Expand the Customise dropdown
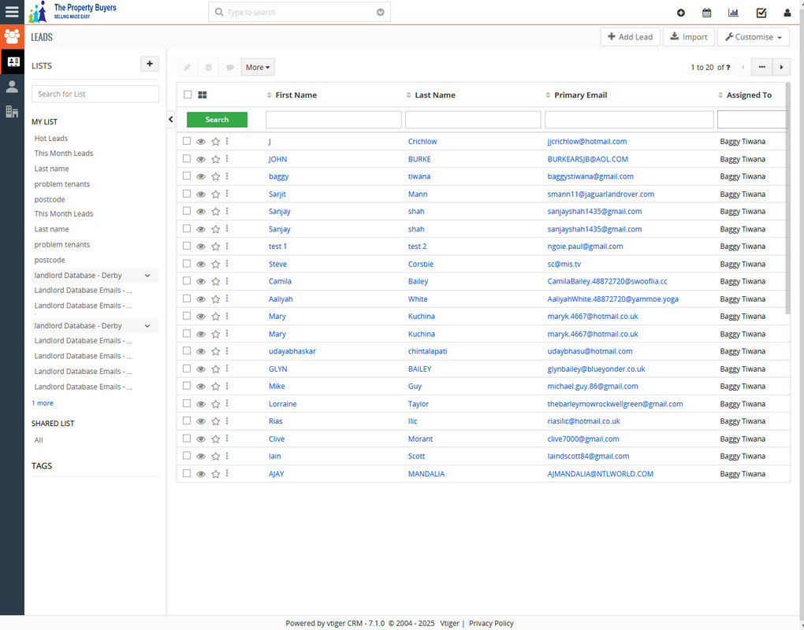Image resolution: width=804 pixels, height=630 pixels. (x=754, y=37)
